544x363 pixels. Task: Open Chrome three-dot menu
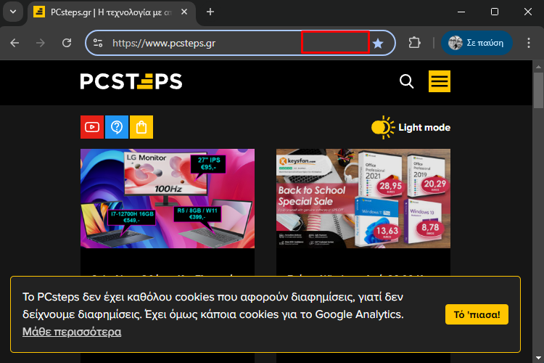coord(528,43)
